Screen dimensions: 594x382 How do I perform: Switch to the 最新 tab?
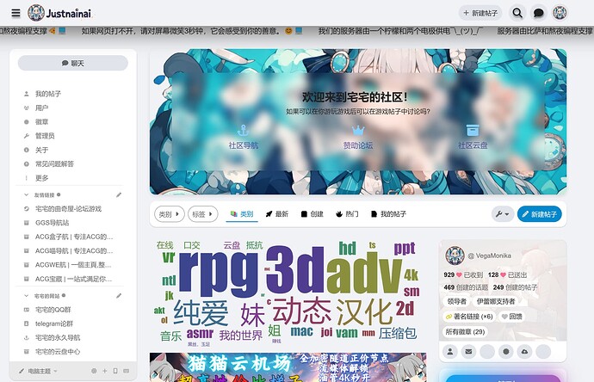[277, 214]
